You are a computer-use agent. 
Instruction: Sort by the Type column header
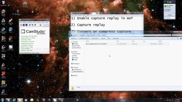click(133, 41)
